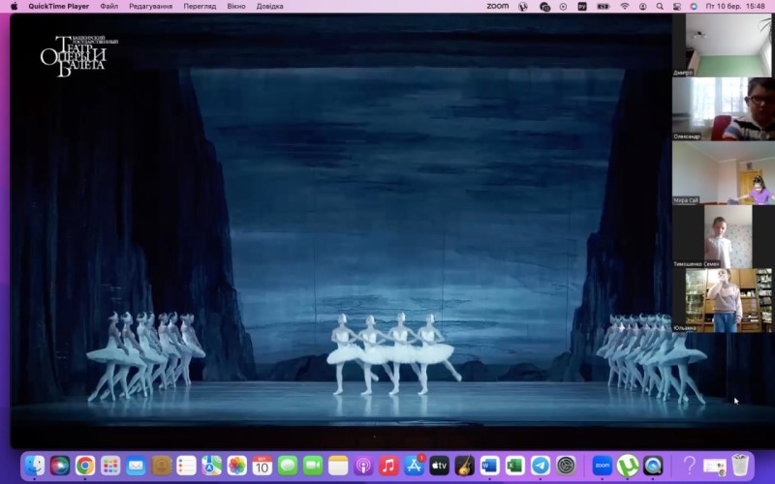The height and width of the screenshot is (484, 775).
Task: Open the Довідка menu
Action: click(270, 6)
